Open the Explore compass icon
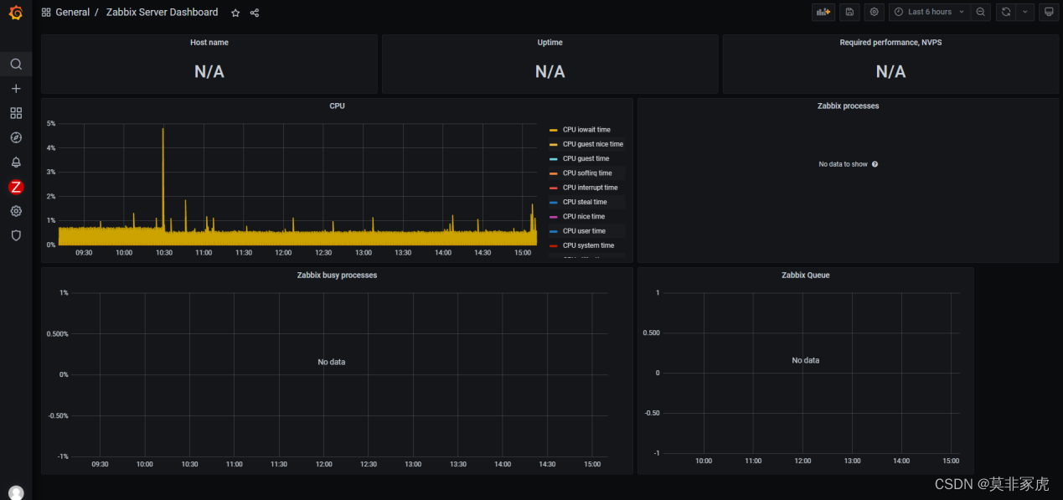The image size is (1063, 500). pos(16,137)
